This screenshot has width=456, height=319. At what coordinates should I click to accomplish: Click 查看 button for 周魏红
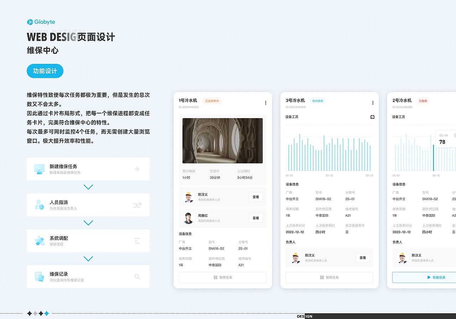[x=256, y=218]
